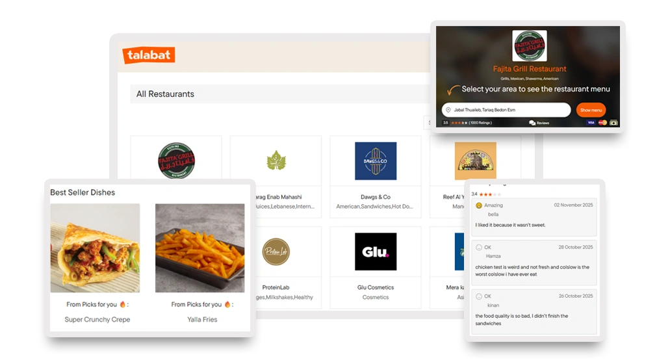This screenshot has width=670, height=362.
Task: Click the talabat logo
Action: pyautogui.click(x=149, y=55)
